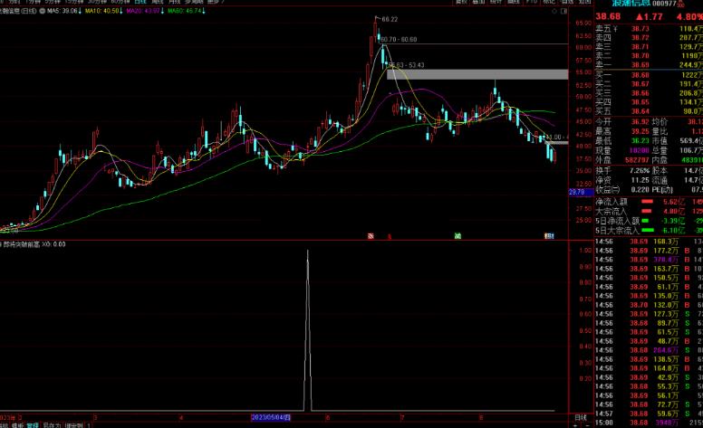The height and width of the screenshot is (428, 703).
Task: Open the 叠加 overlay menu
Action: 479,2
